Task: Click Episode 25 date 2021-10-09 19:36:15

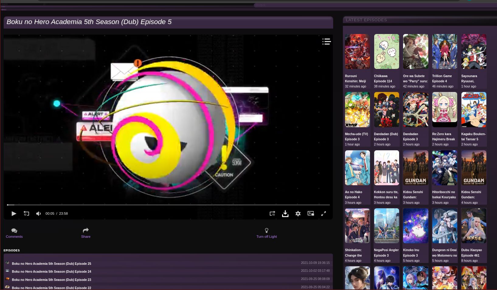Action: pyautogui.click(x=315, y=263)
